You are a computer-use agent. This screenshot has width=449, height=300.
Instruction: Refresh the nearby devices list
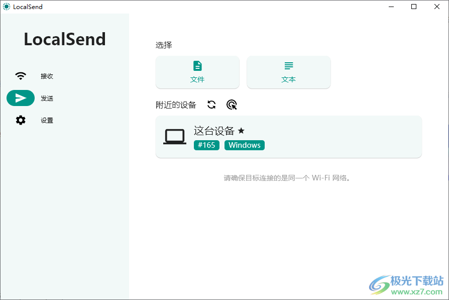[211, 105]
